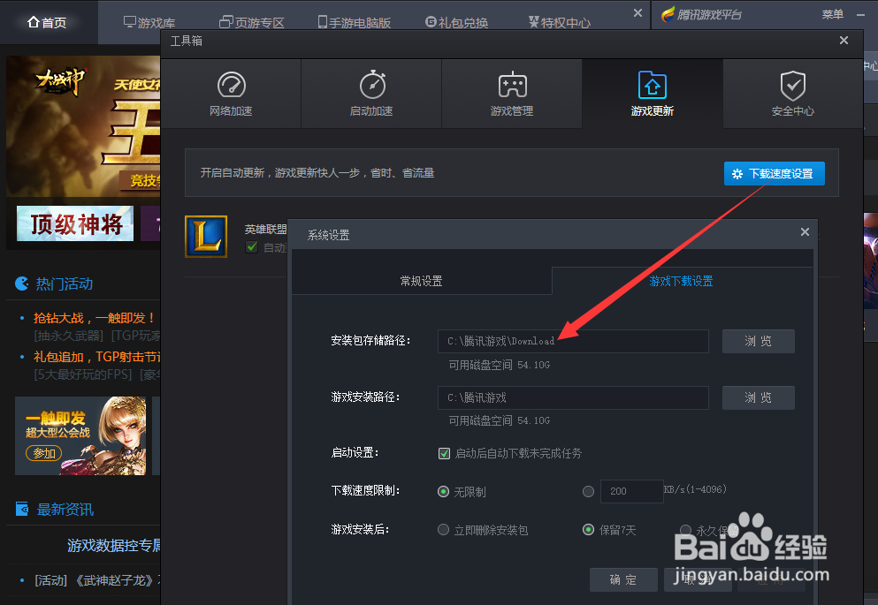Select 保留7天 retention option

[x=588, y=529]
